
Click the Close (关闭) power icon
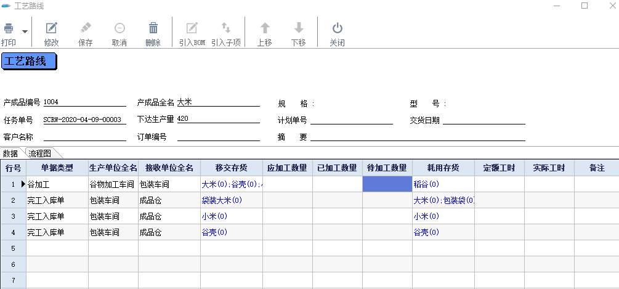coord(337,28)
